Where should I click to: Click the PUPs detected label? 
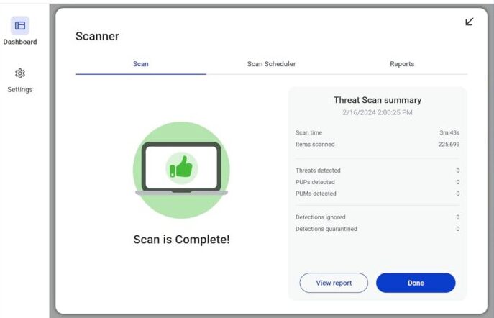click(315, 182)
